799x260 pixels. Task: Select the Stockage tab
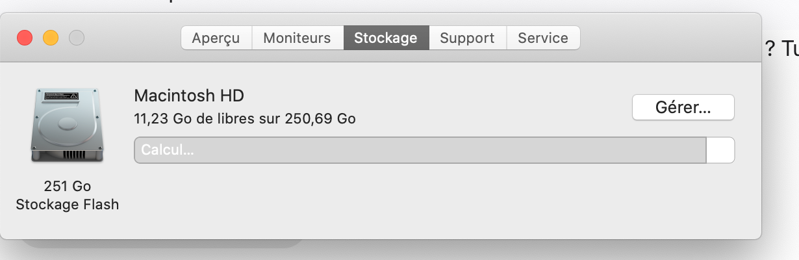click(385, 38)
